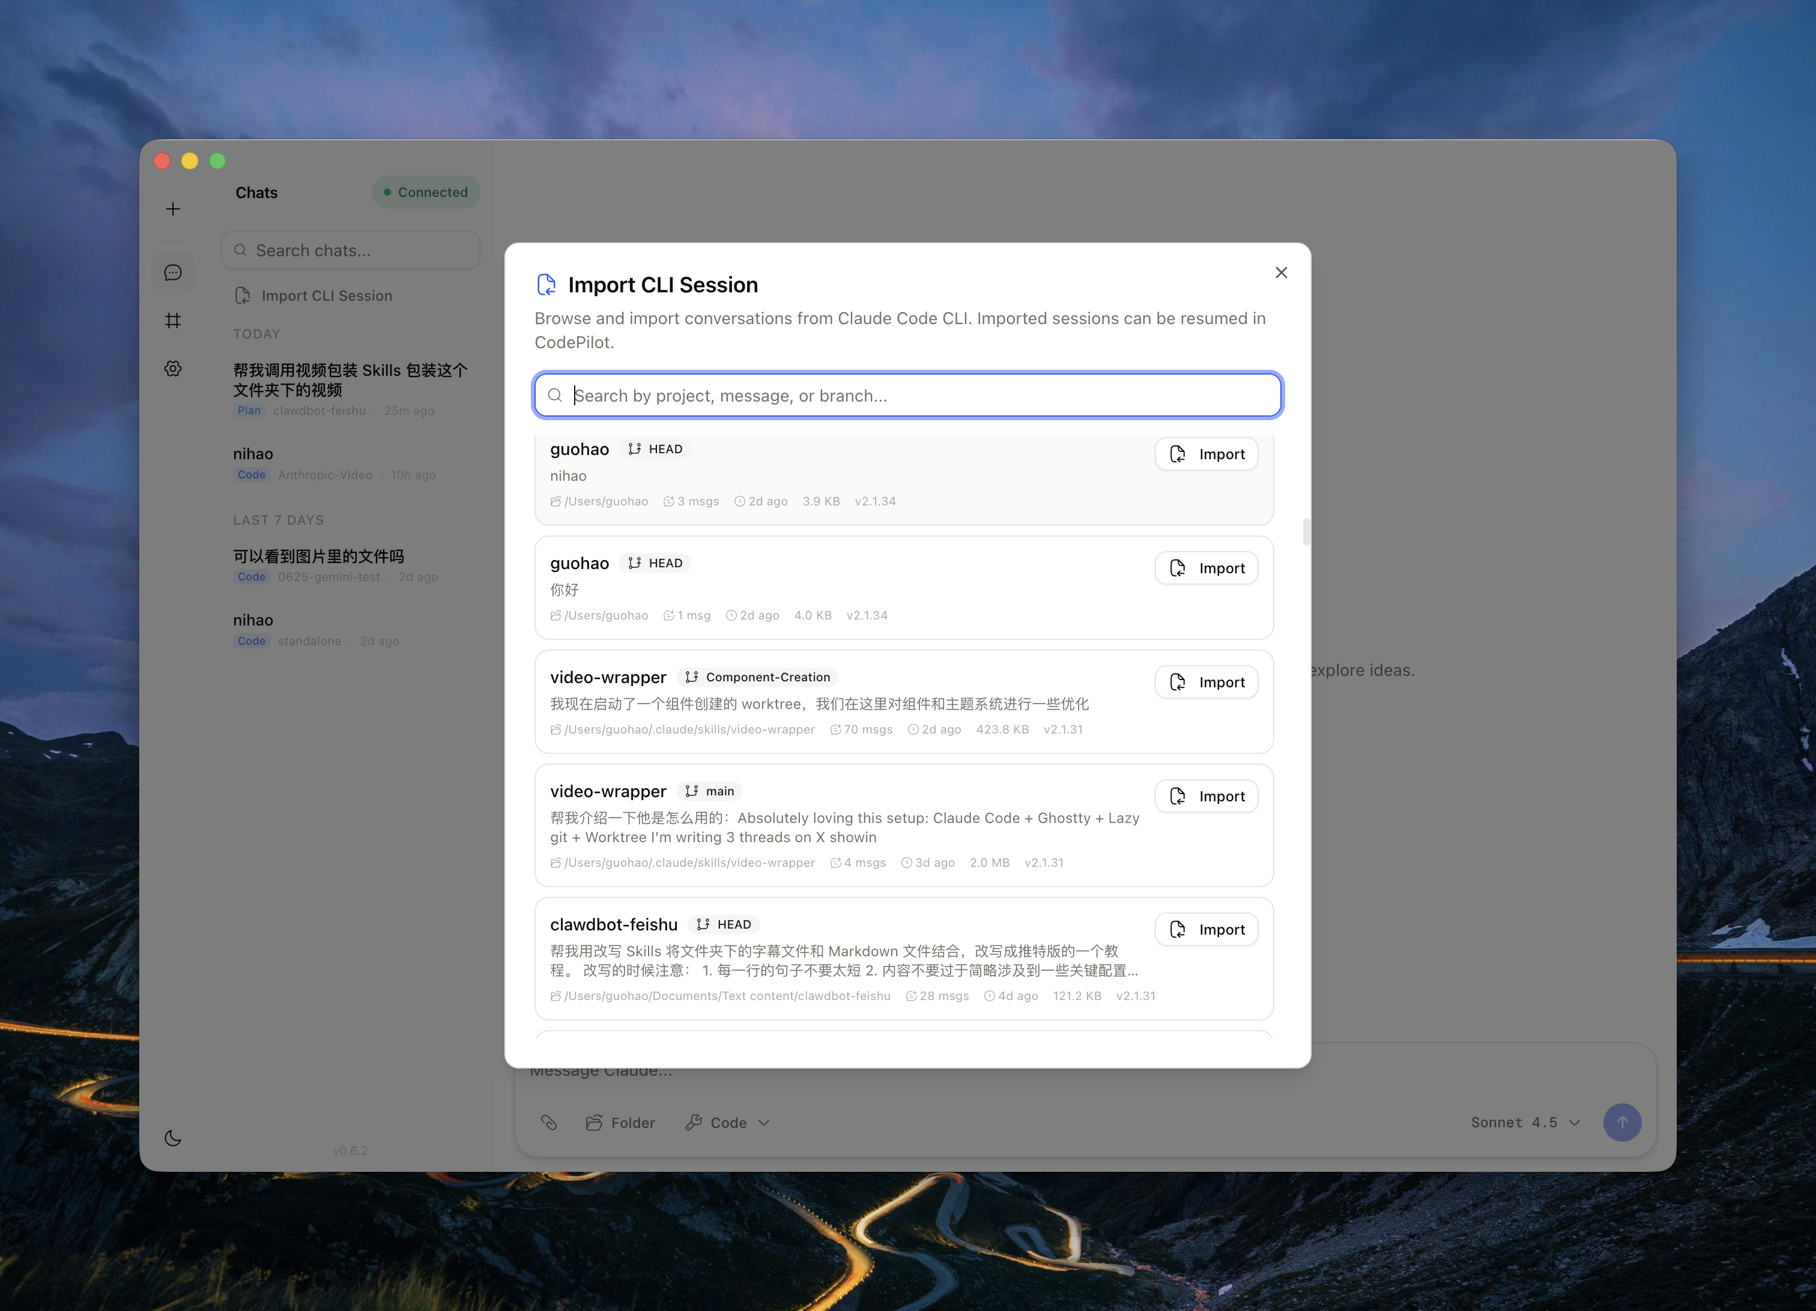The image size is (1816, 1311).
Task: Click the attachment paperclip icon
Action: [x=548, y=1122]
